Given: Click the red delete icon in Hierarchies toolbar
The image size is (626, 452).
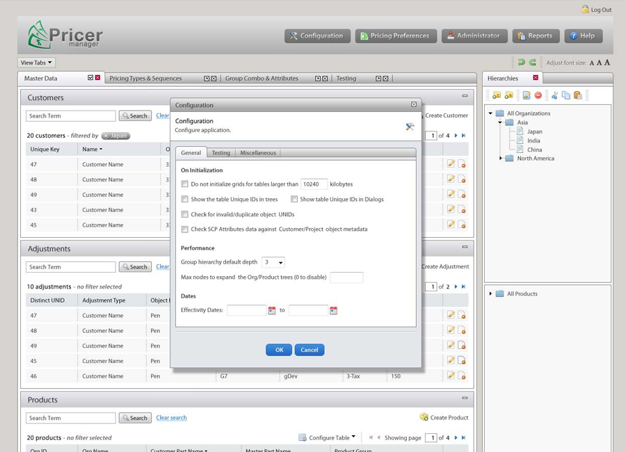Looking at the screenshot, I should (x=538, y=95).
